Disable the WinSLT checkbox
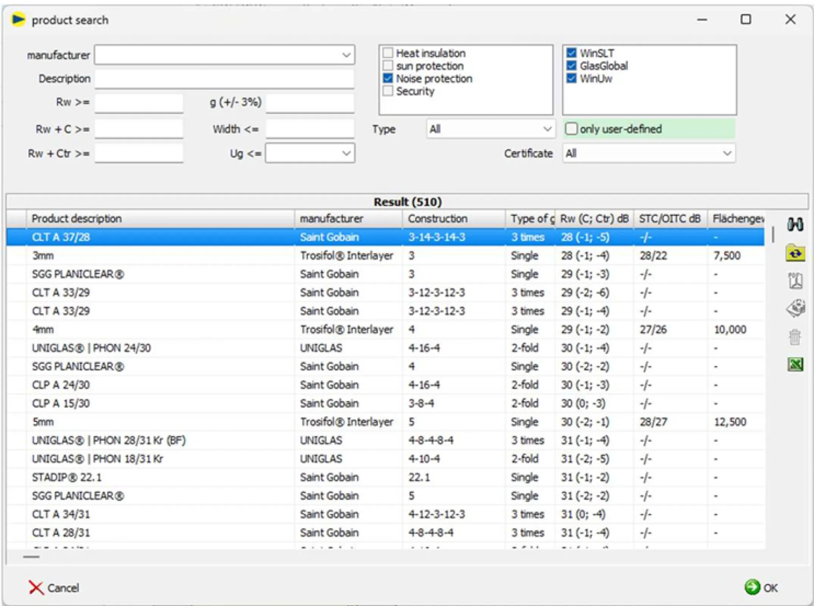 [571, 53]
